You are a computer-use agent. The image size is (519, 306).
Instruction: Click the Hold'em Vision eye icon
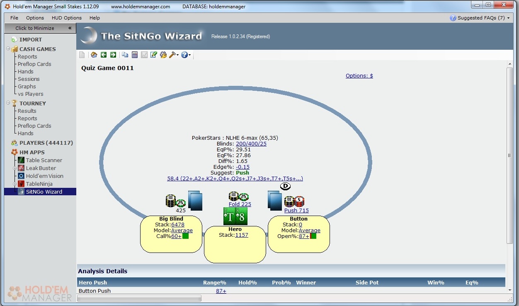point(21,176)
